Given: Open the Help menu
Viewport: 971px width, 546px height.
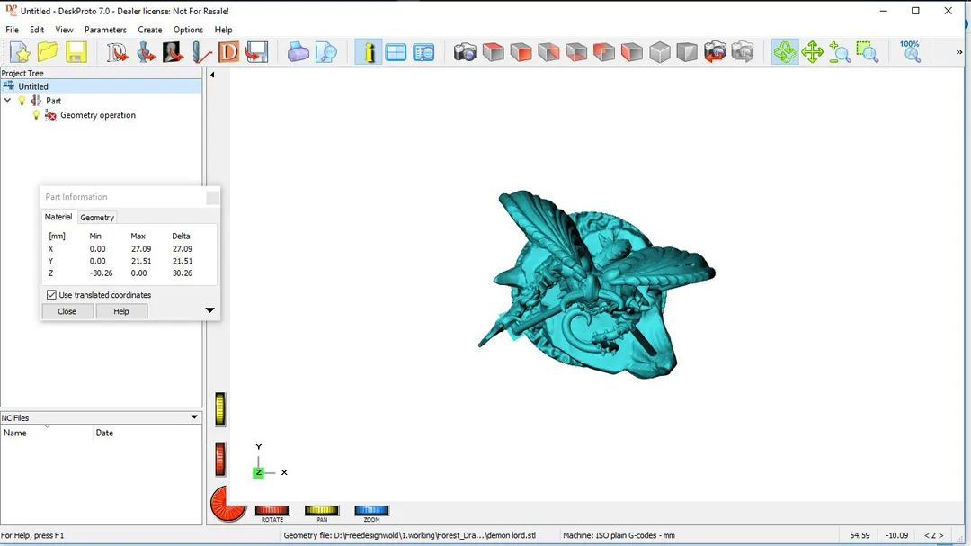Looking at the screenshot, I should [224, 30].
